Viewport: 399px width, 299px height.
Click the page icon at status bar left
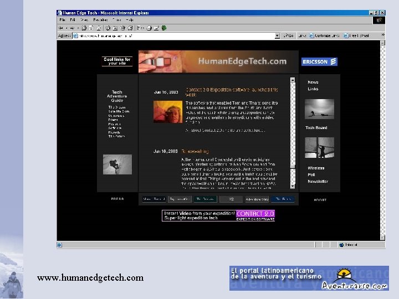59,245
